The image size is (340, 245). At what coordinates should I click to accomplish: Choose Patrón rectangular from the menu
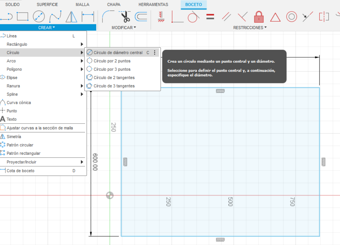(x=43, y=153)
